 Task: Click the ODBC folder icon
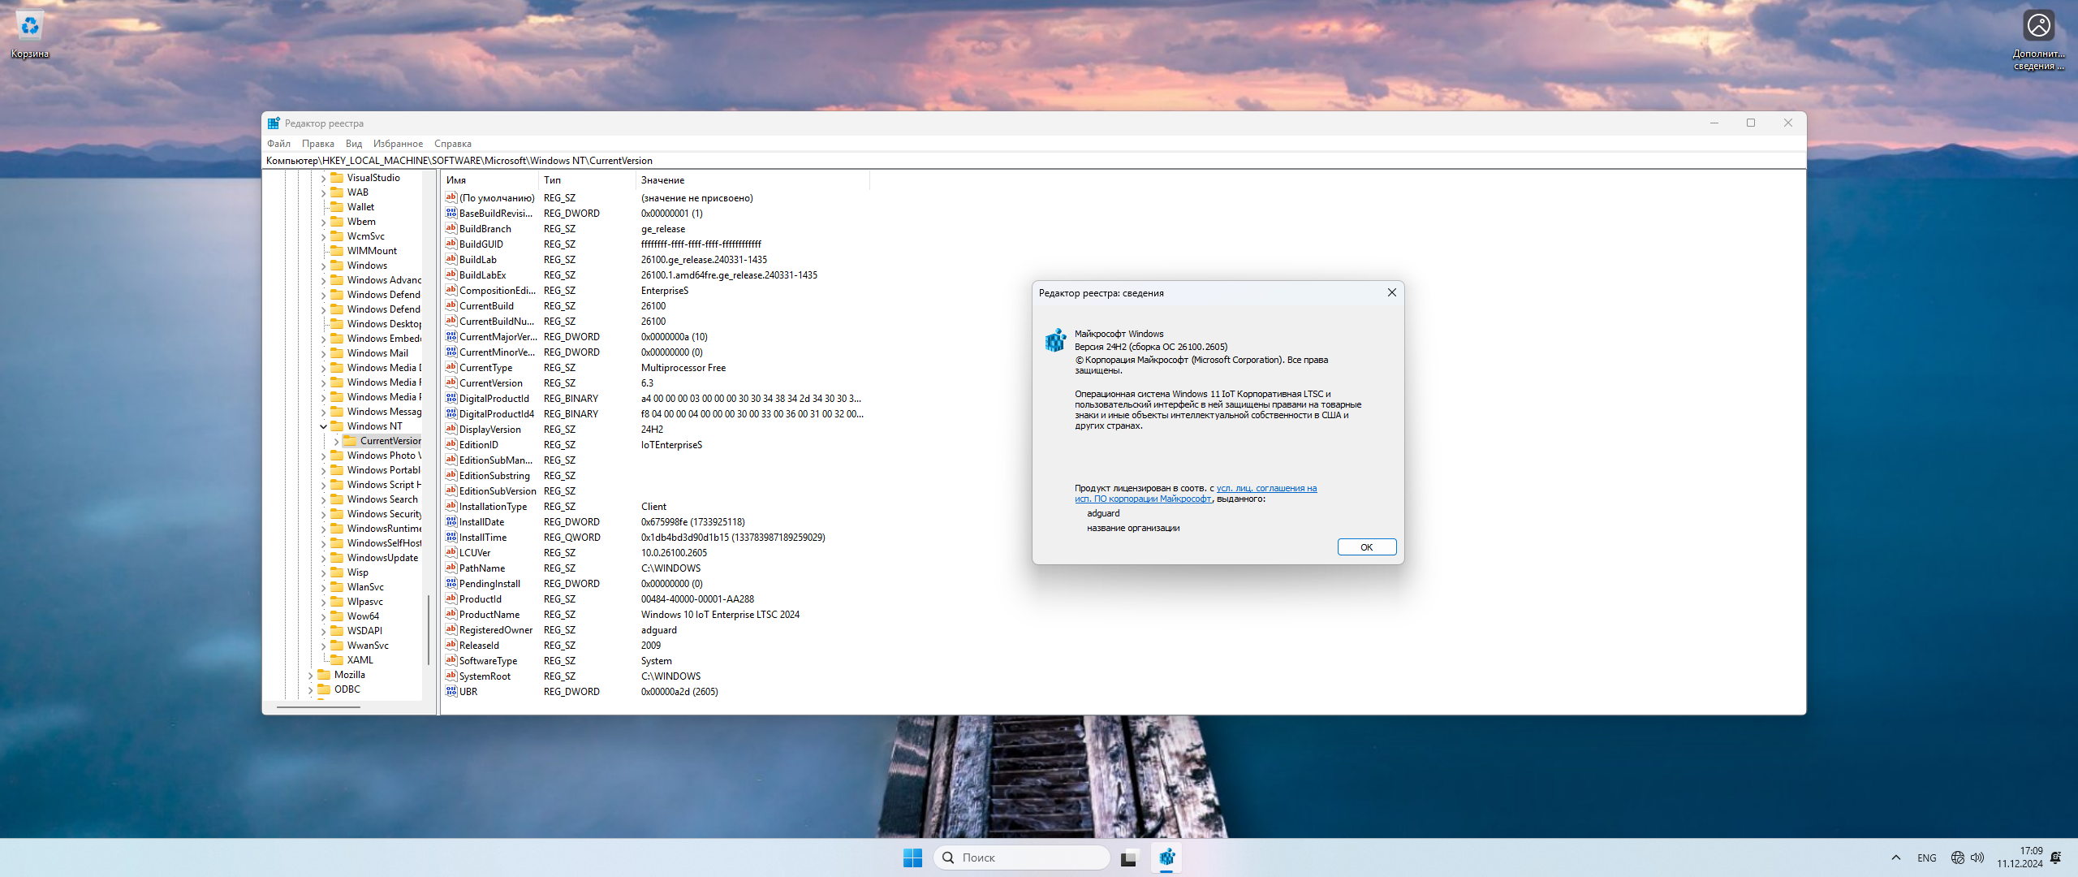point(324,689)
